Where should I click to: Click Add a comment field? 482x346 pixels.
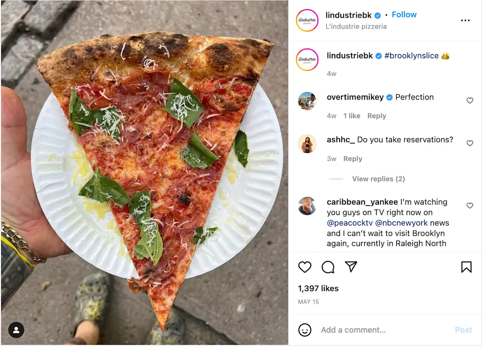[380, 330]
